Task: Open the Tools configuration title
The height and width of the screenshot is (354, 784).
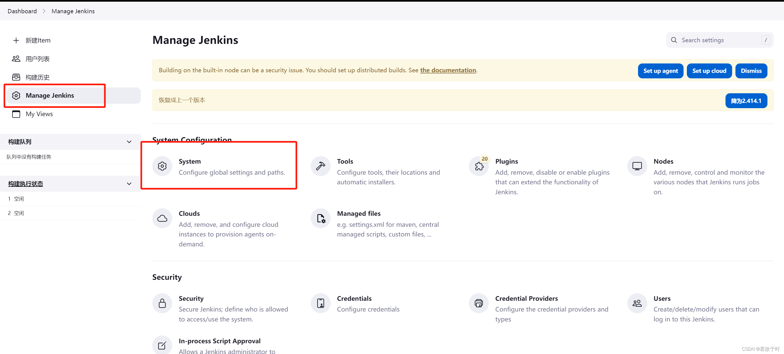Action: point(345,161)
